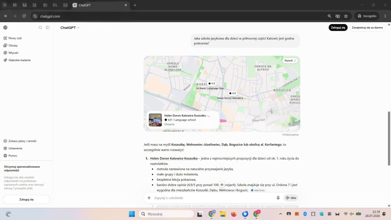Open Wtyczki in the sidebar
The height and width of the screenshot is (220, 391).
click(11, 53)
